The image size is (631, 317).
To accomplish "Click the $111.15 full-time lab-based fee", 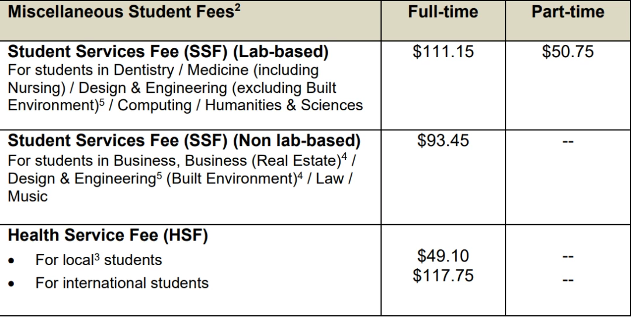I will click(443, 52).
